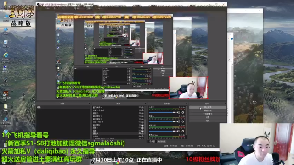Screen dimensions: 294x165
Task: Add a source with plus icon
Action: tap(94, 141)
